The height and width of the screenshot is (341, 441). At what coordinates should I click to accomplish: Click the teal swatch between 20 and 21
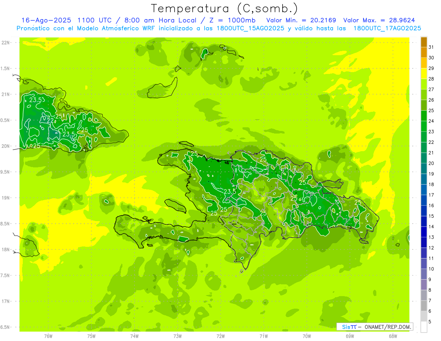coord(424,158)
